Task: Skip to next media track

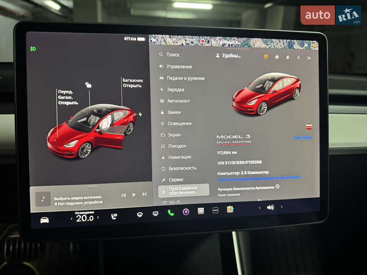Action: point(145,194)
